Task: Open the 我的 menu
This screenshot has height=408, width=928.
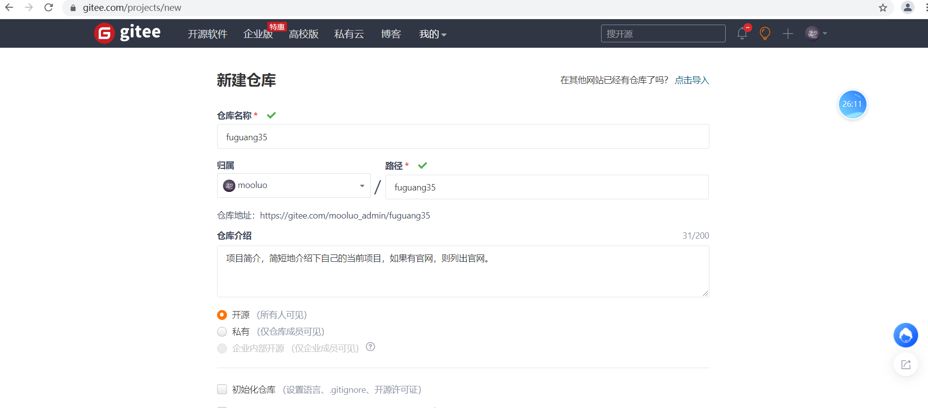Action: 433,34
